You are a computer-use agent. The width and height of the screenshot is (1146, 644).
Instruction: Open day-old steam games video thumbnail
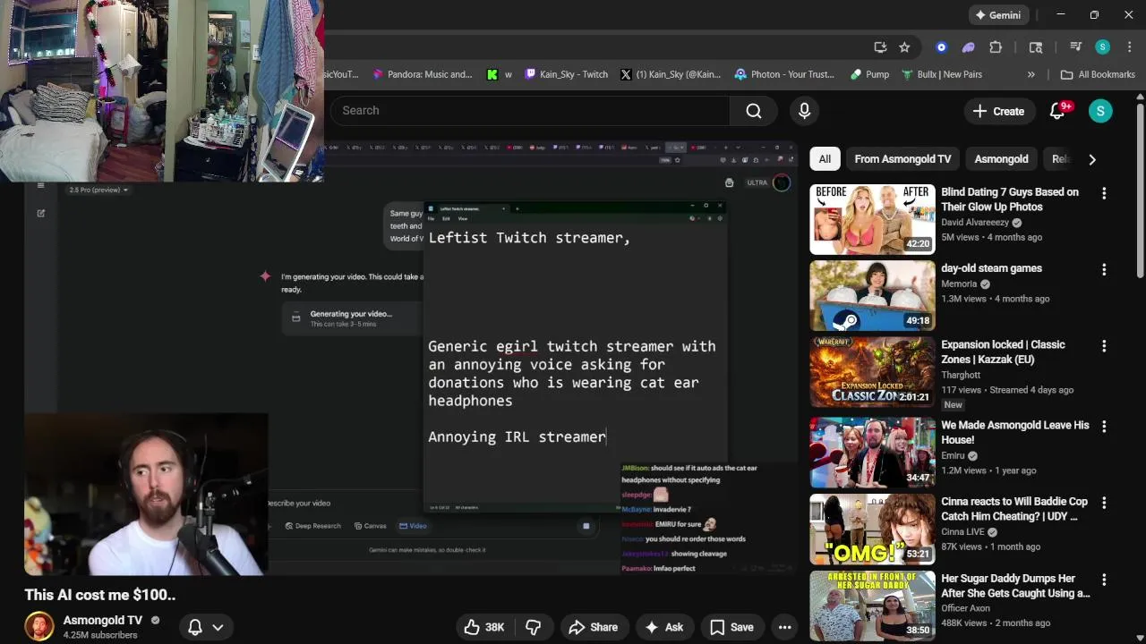click(x=872, y=296)
